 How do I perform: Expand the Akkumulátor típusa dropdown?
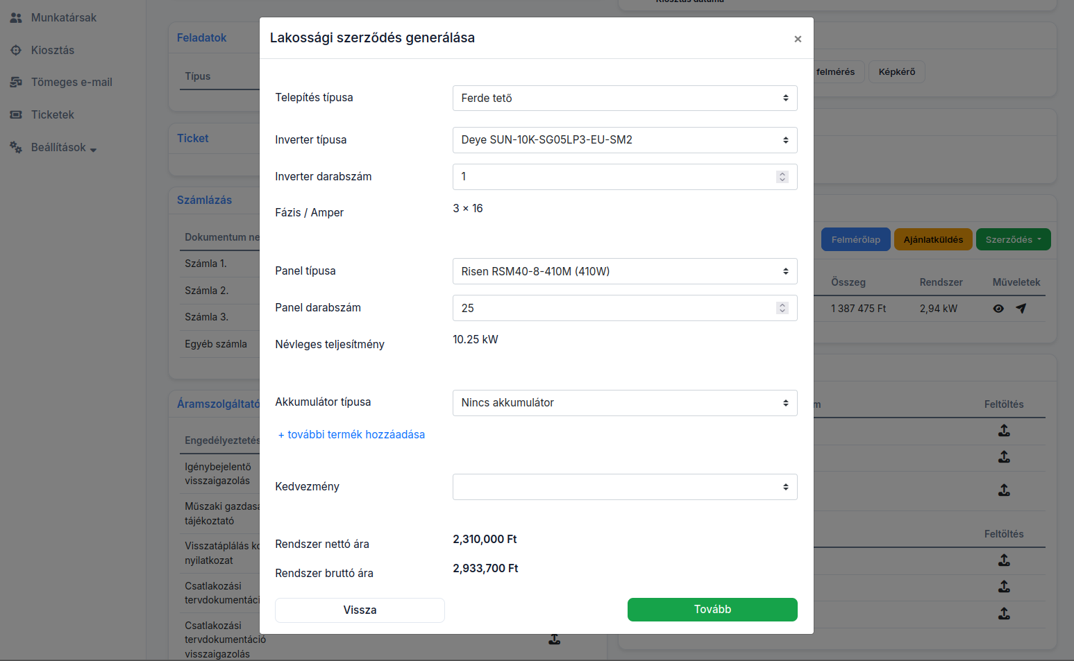pyautogui.click(x=624, y=403)
